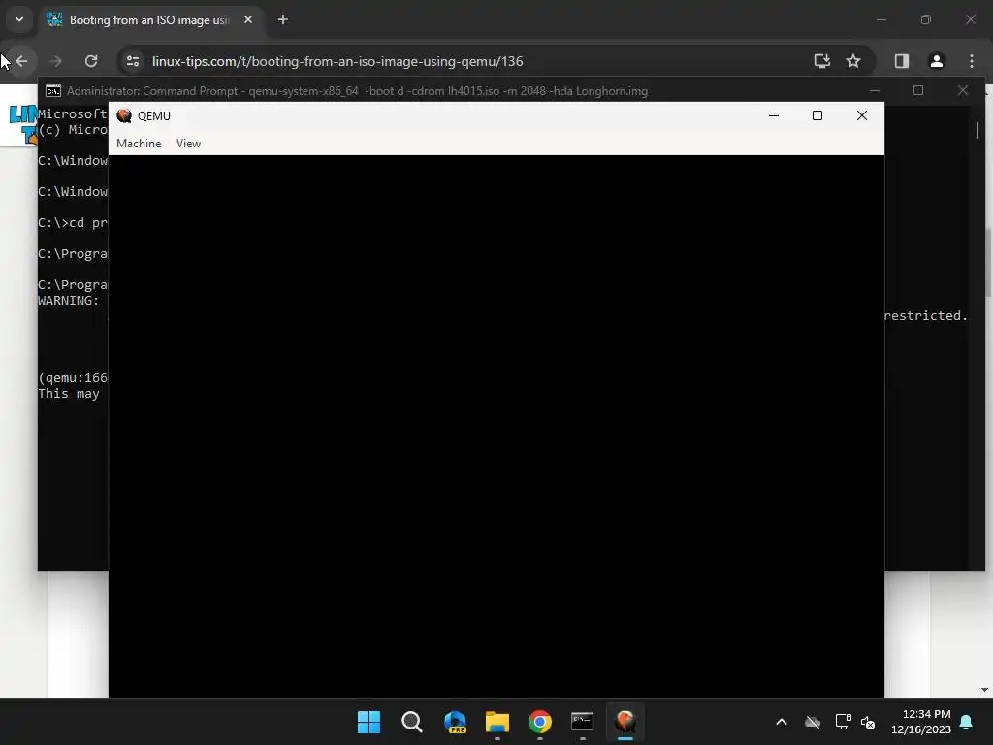Open Chrome three-dot menu
Image resolution: width=993 pixels, height=745 pixels.
coord(972,61)
